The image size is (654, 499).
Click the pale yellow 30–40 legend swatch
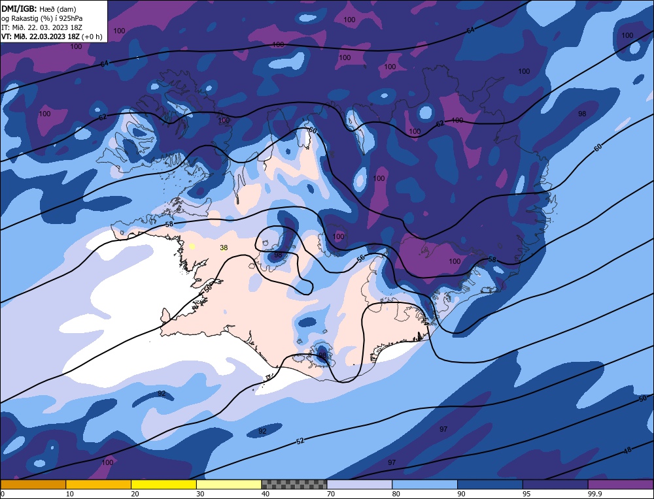tap(229, 485)
